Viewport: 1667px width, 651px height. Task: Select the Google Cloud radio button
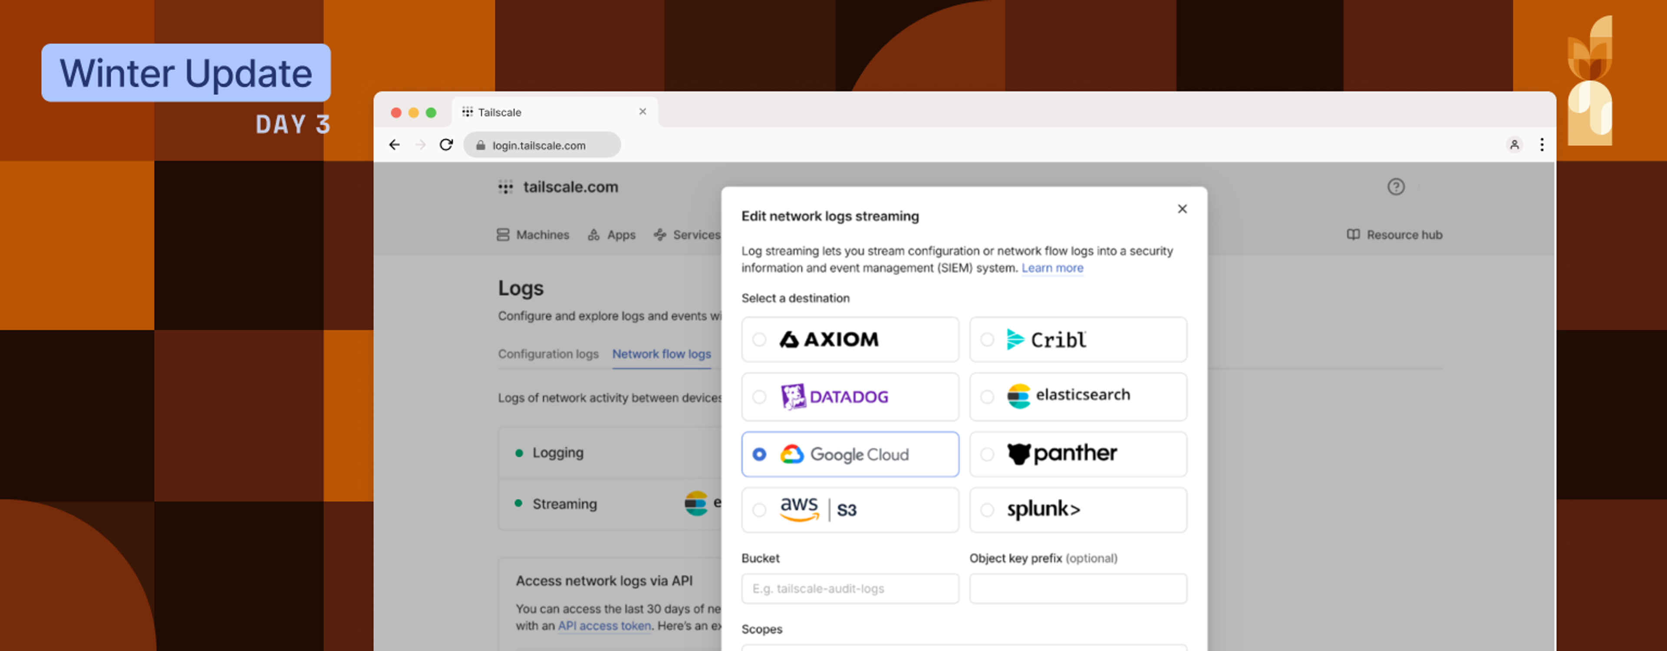click(759, 454)
